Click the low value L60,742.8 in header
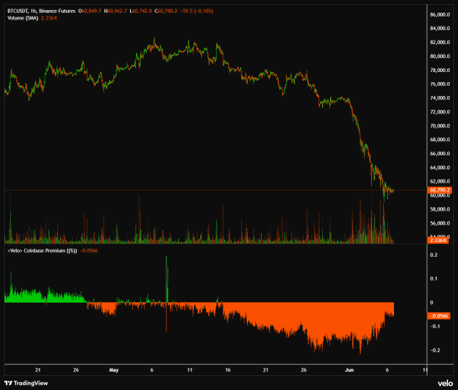The width and height of the screenshot is (458, 390). (x=141, y=11)
